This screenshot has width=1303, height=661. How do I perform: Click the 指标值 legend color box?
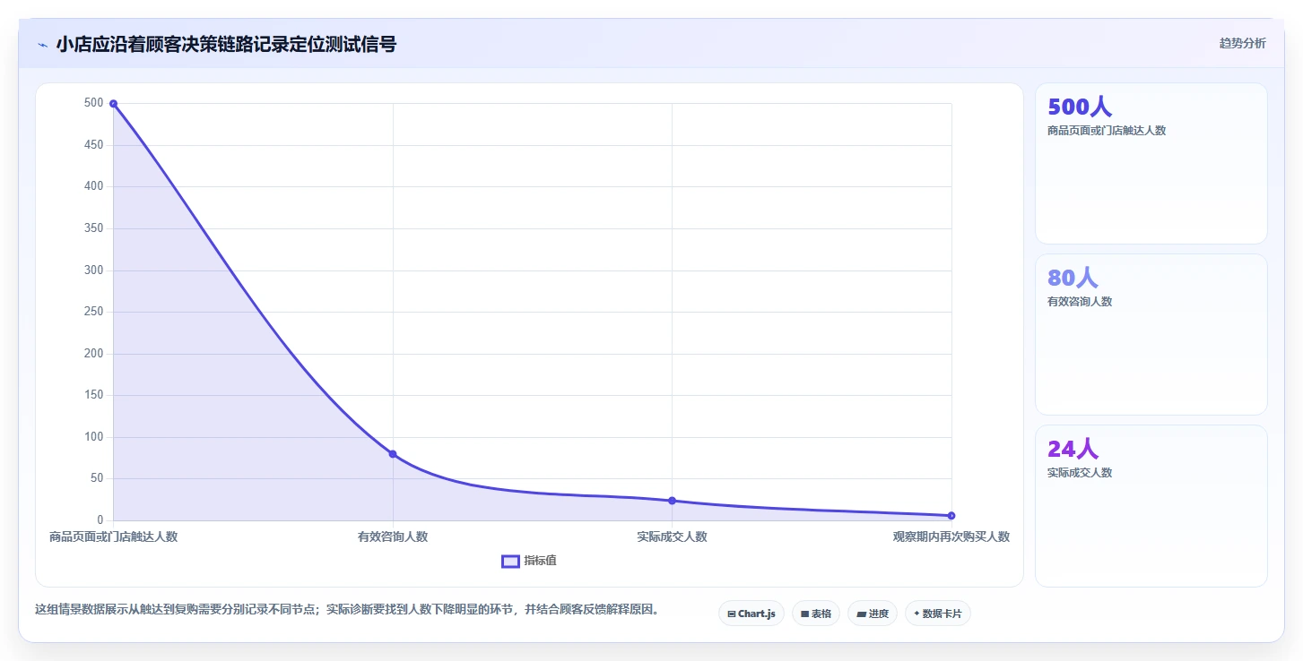[510, 561]
